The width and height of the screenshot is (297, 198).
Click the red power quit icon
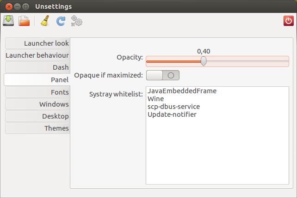(289, 21)
